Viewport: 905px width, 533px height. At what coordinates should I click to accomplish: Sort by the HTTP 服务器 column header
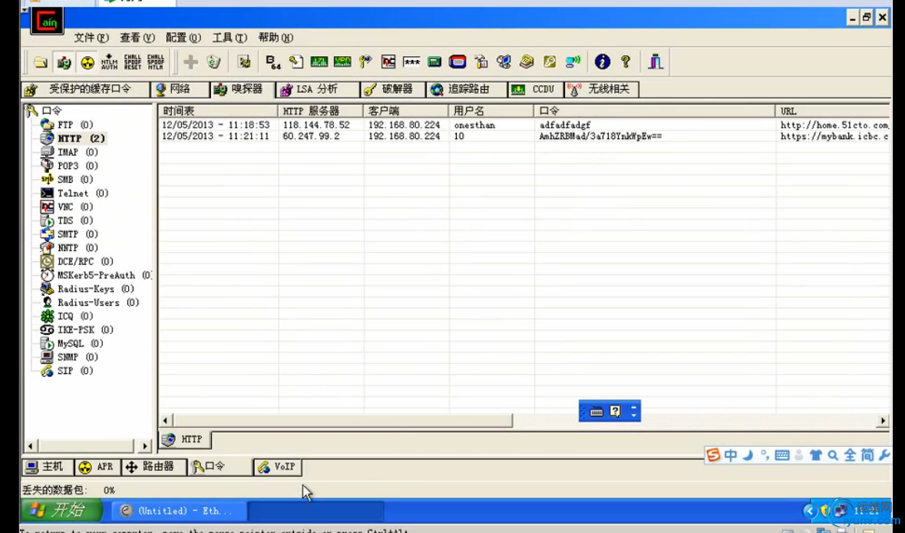click(321, 111)
